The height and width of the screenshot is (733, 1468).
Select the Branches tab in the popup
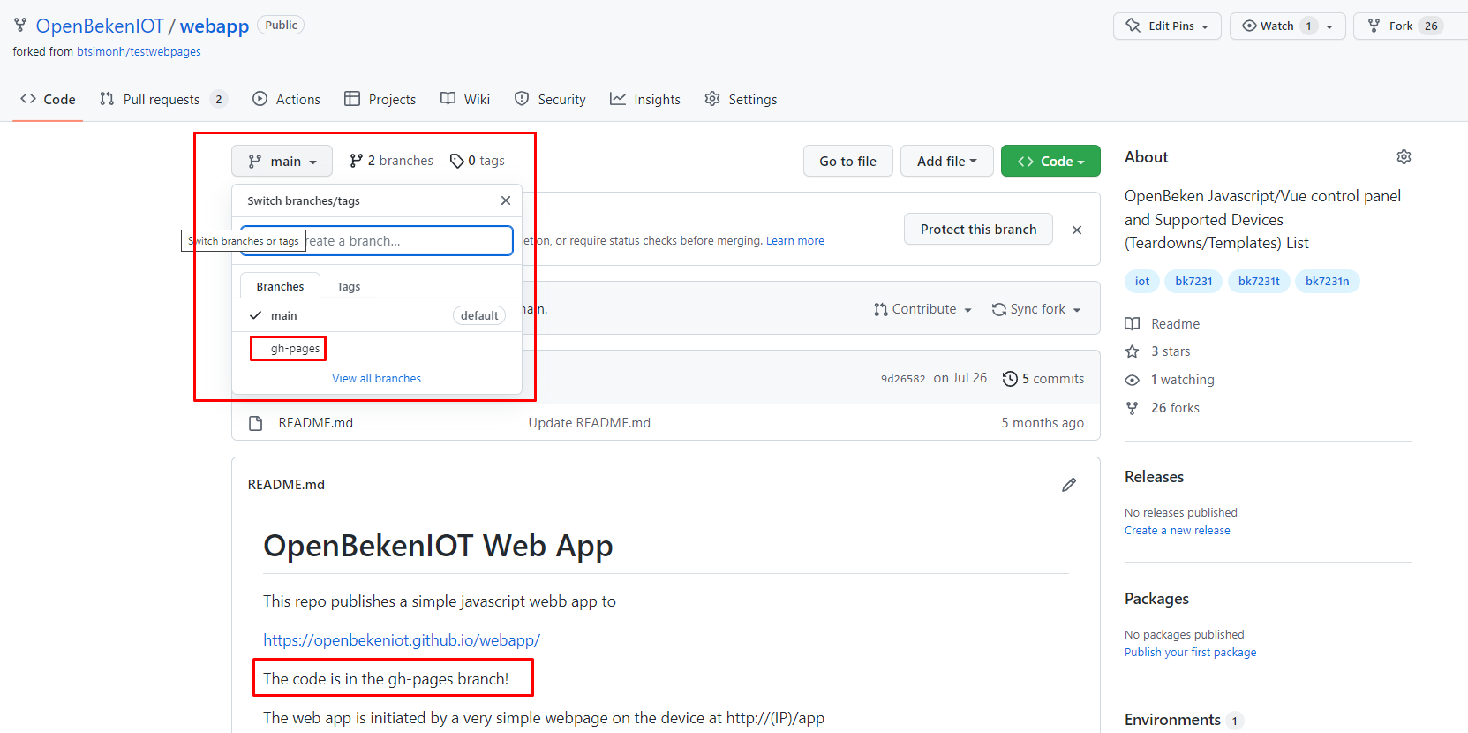coord(280,286)
